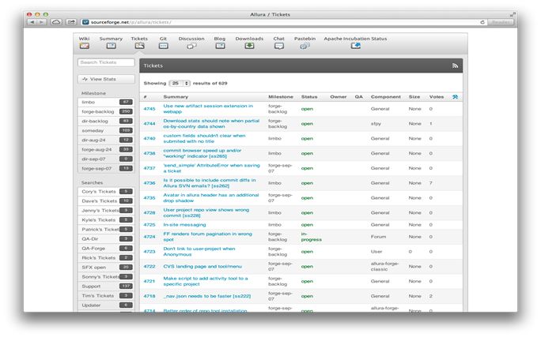The image size is (541, 337).
Task: Open 'commit browser speed up' ticket
Action: pos(202,153)
